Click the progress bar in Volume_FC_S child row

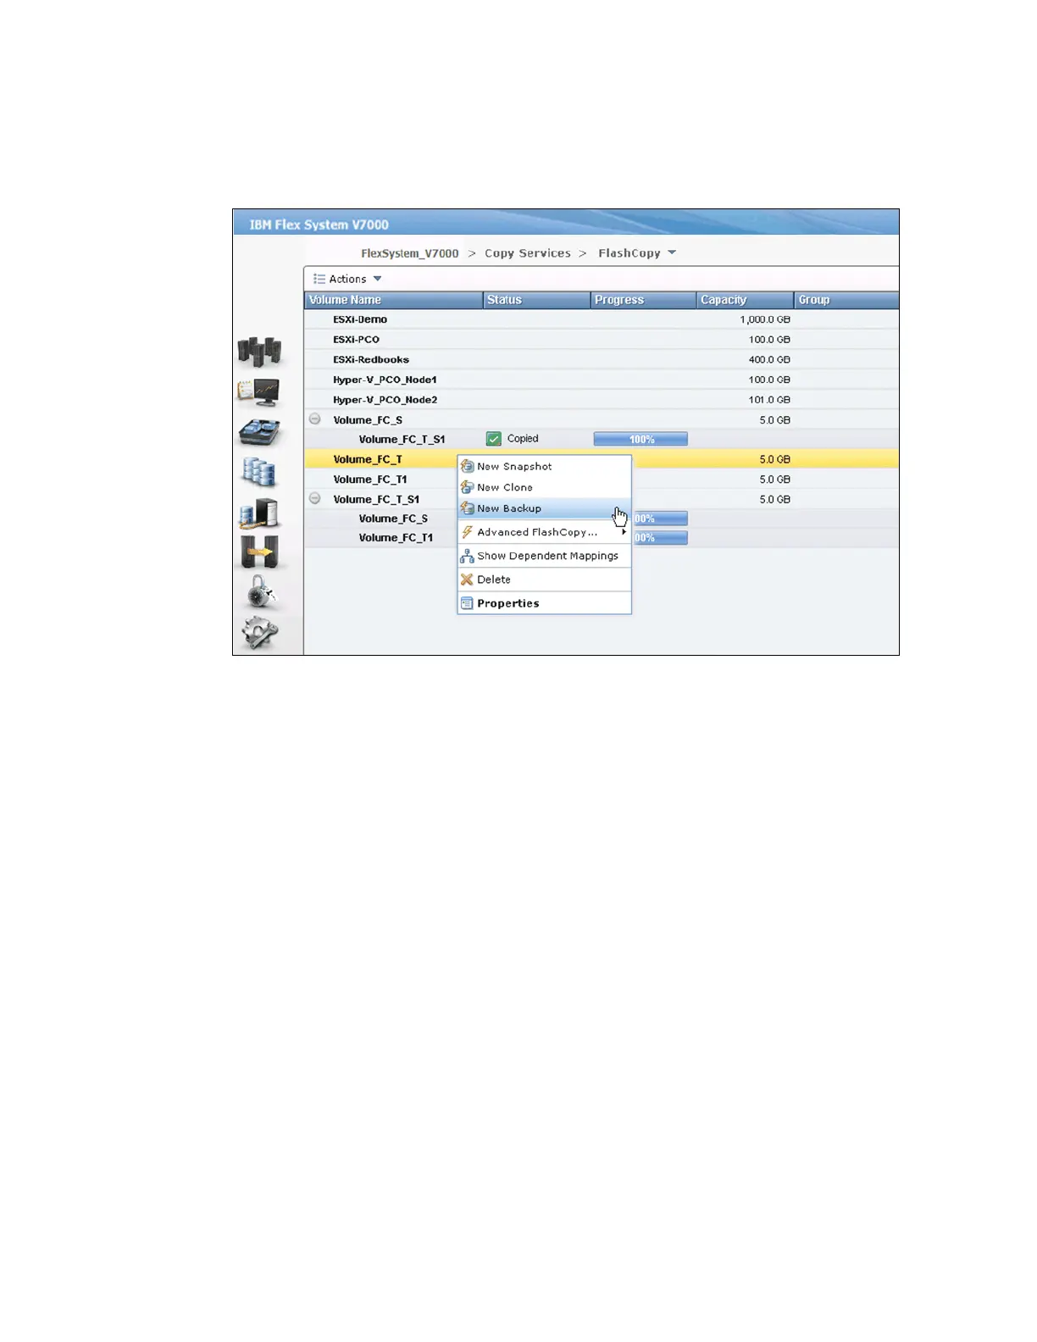[x=660, y=518]
